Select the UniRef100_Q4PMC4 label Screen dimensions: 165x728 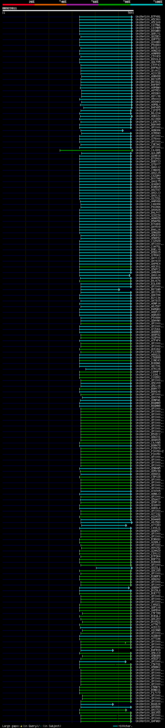pos(148,264)
